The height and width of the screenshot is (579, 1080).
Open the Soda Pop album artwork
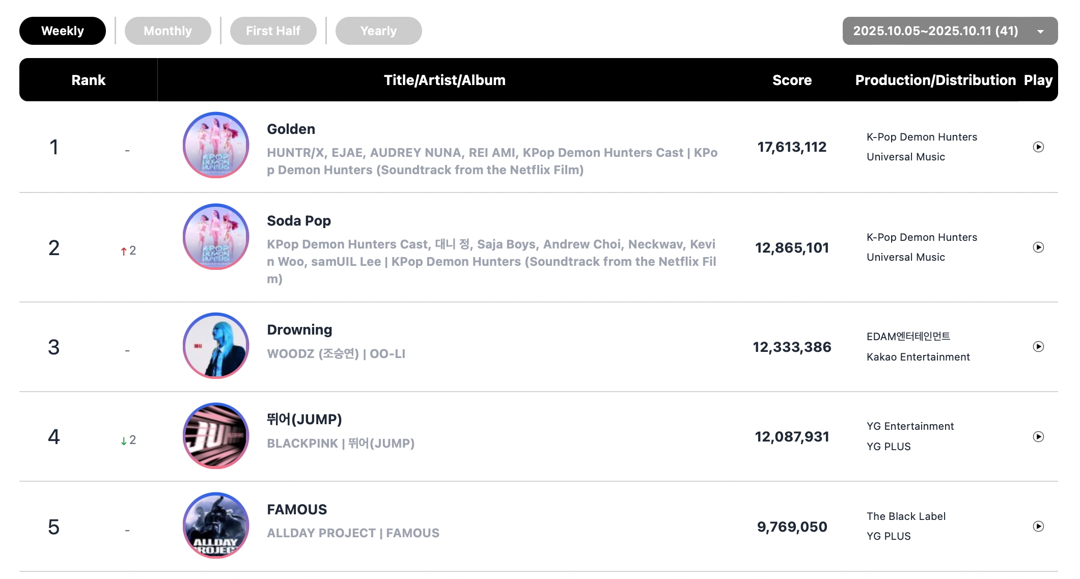click(216, 237)
